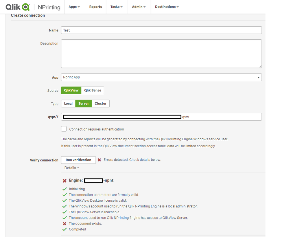The width and height of the screenshot is (289, 237).
Task: Click the 'The QlikView Server is reachable.' line
Action: (x=94, y=212)
